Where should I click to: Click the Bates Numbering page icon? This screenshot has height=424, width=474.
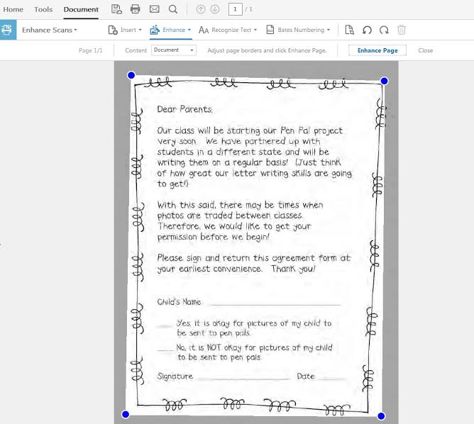click(x=270, y=30)
